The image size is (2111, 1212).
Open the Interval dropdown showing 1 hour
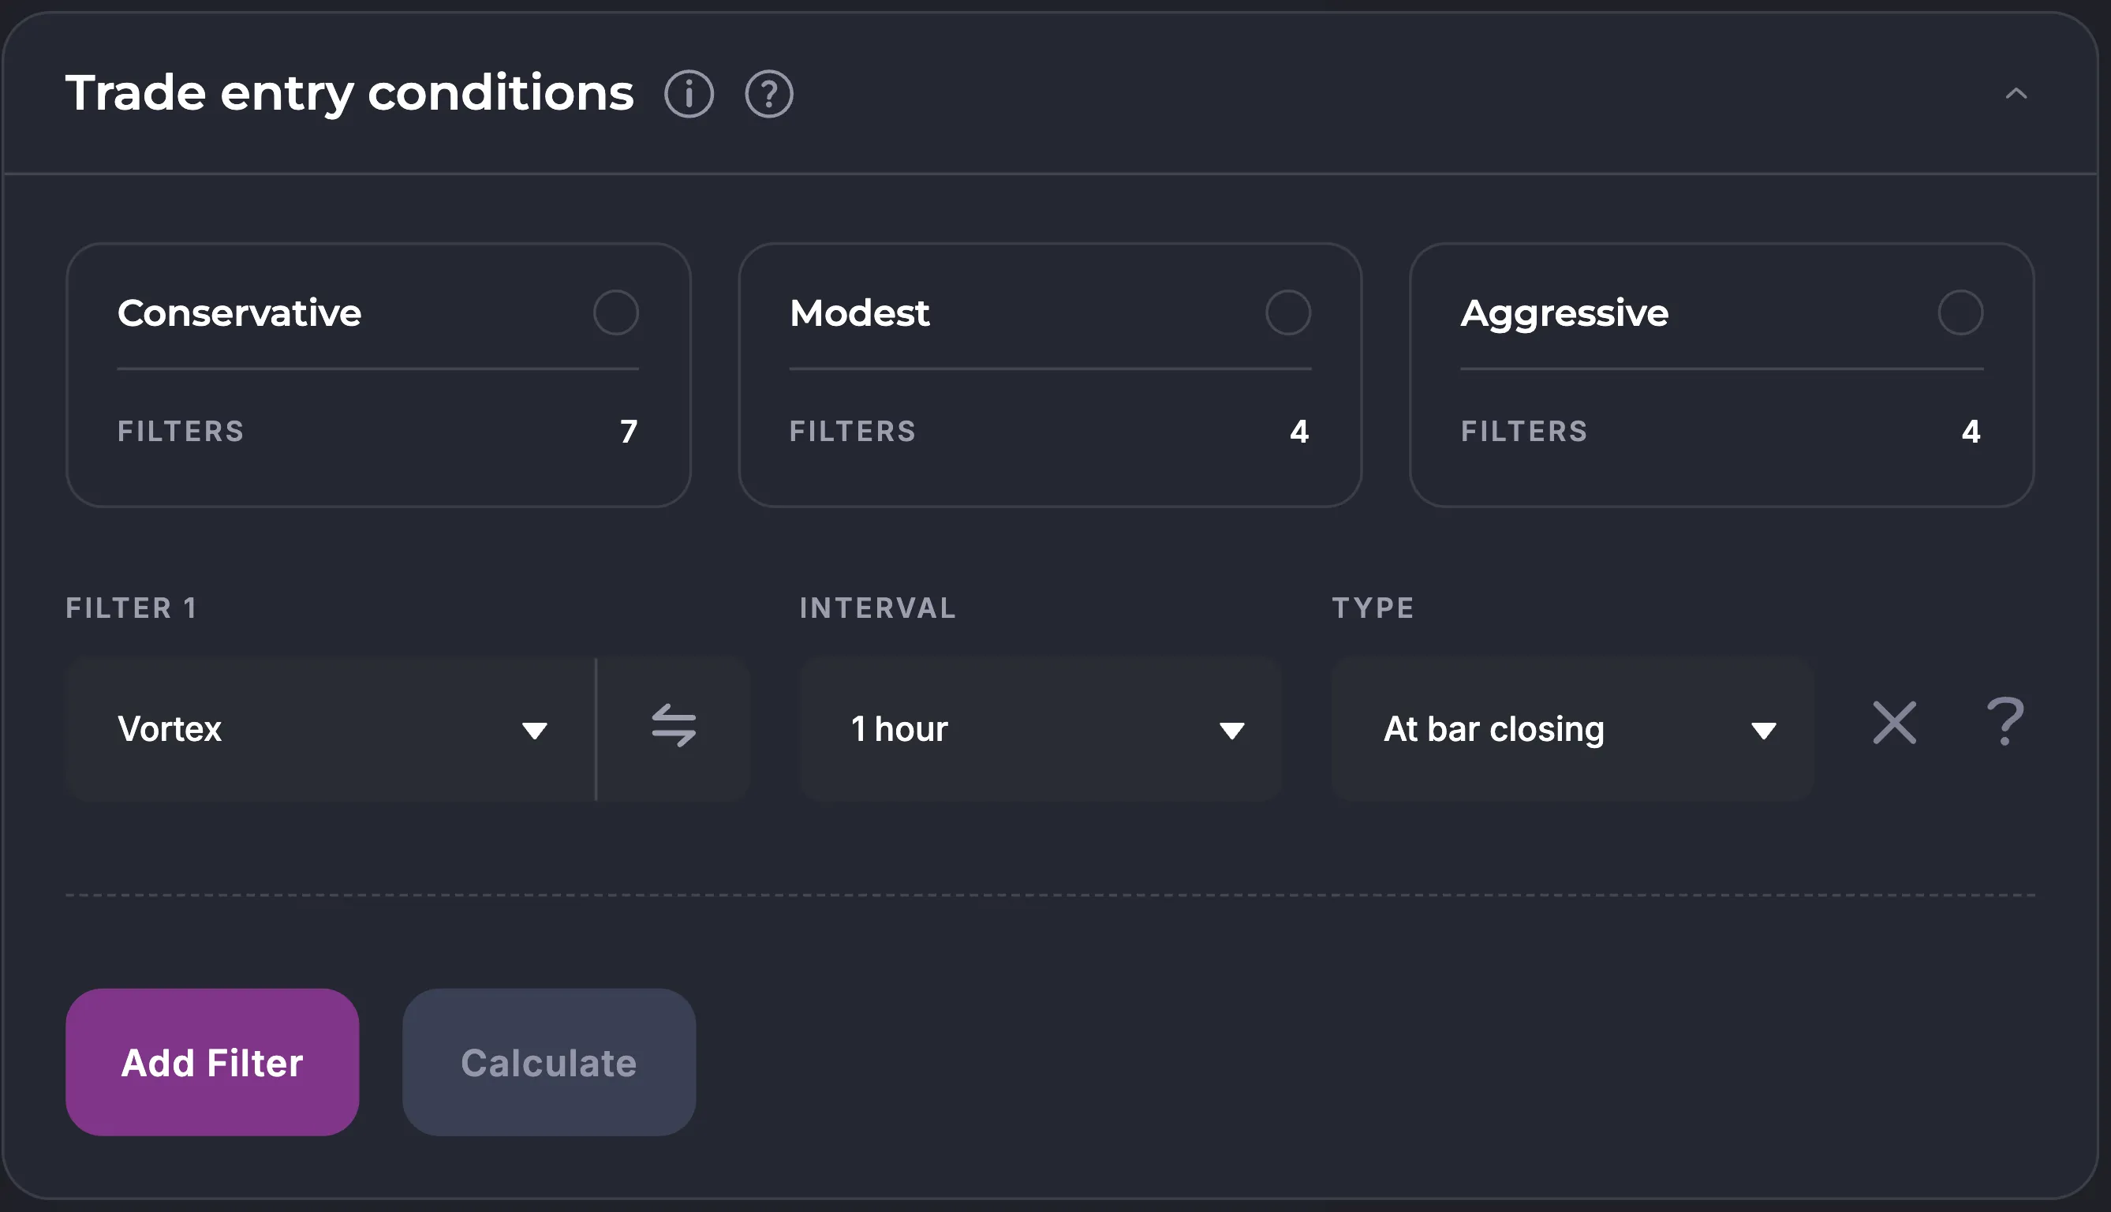point(1040,729)
